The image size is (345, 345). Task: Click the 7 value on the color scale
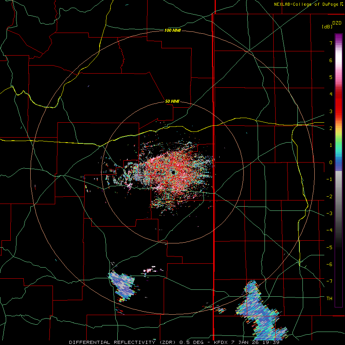click(x=331, y=43)
